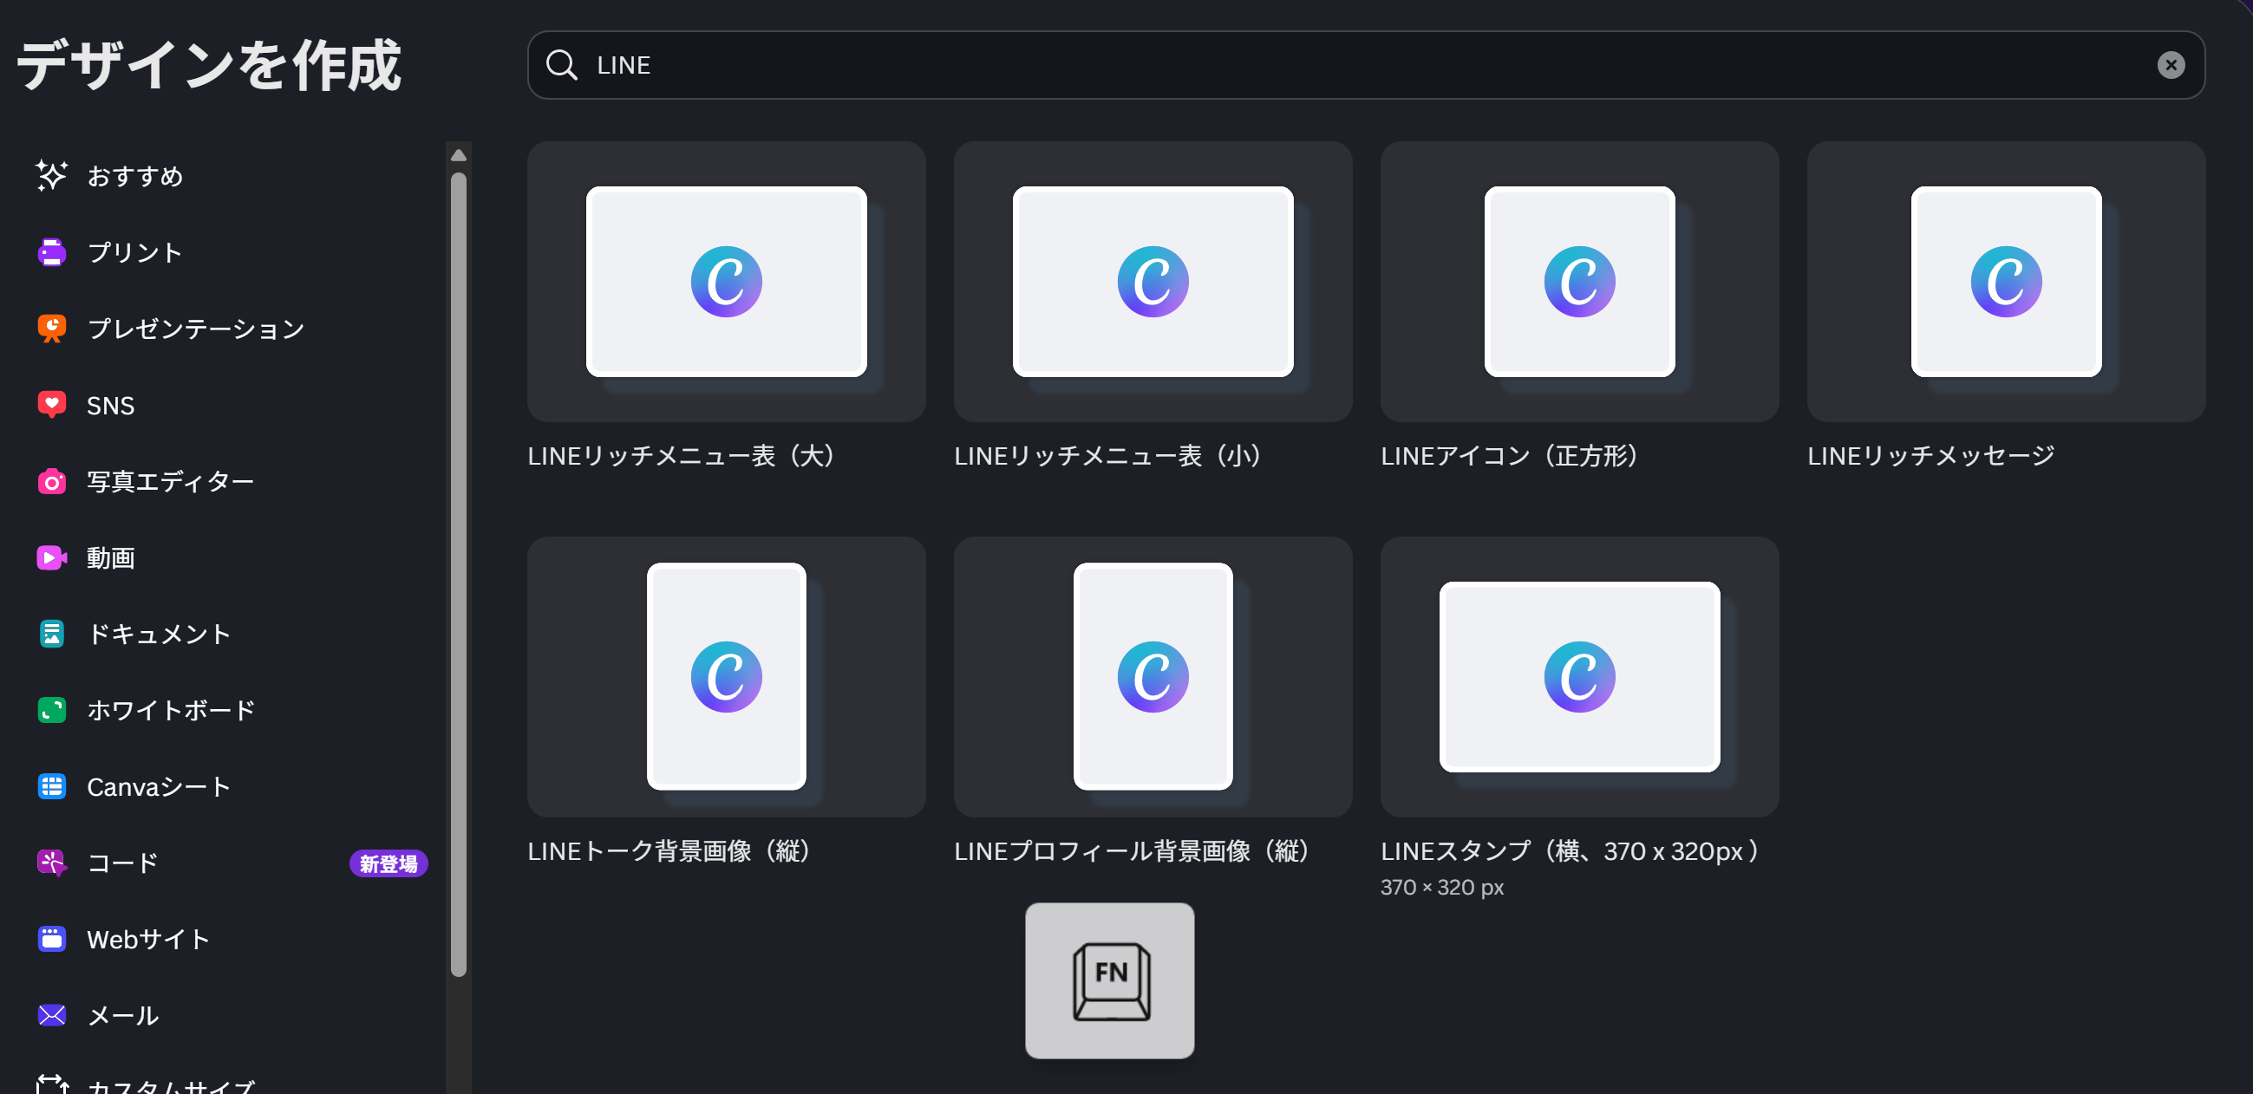Click the メール envelope icon

52,1015
